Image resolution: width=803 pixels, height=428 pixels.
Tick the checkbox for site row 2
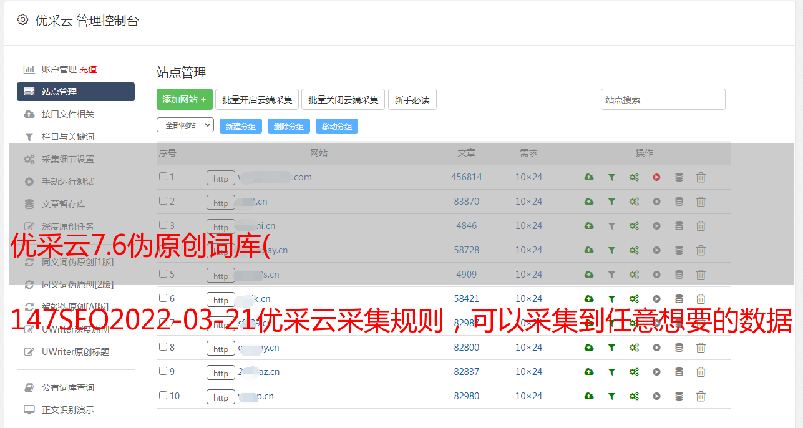163,201
